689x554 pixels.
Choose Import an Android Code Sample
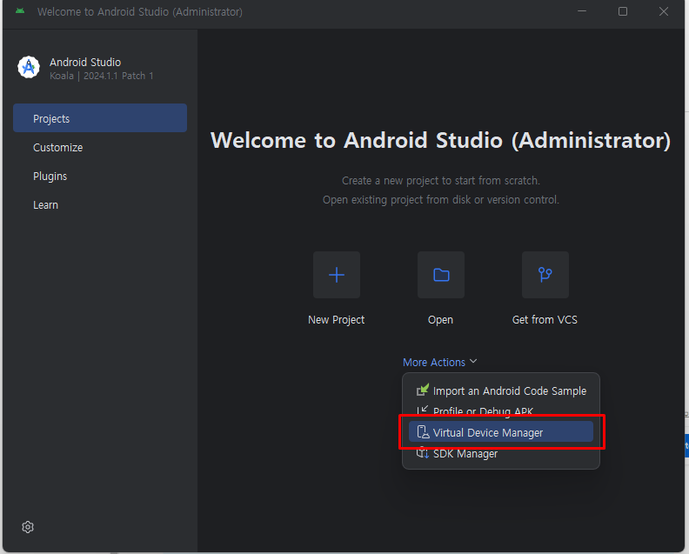click(x=501, y=390)
